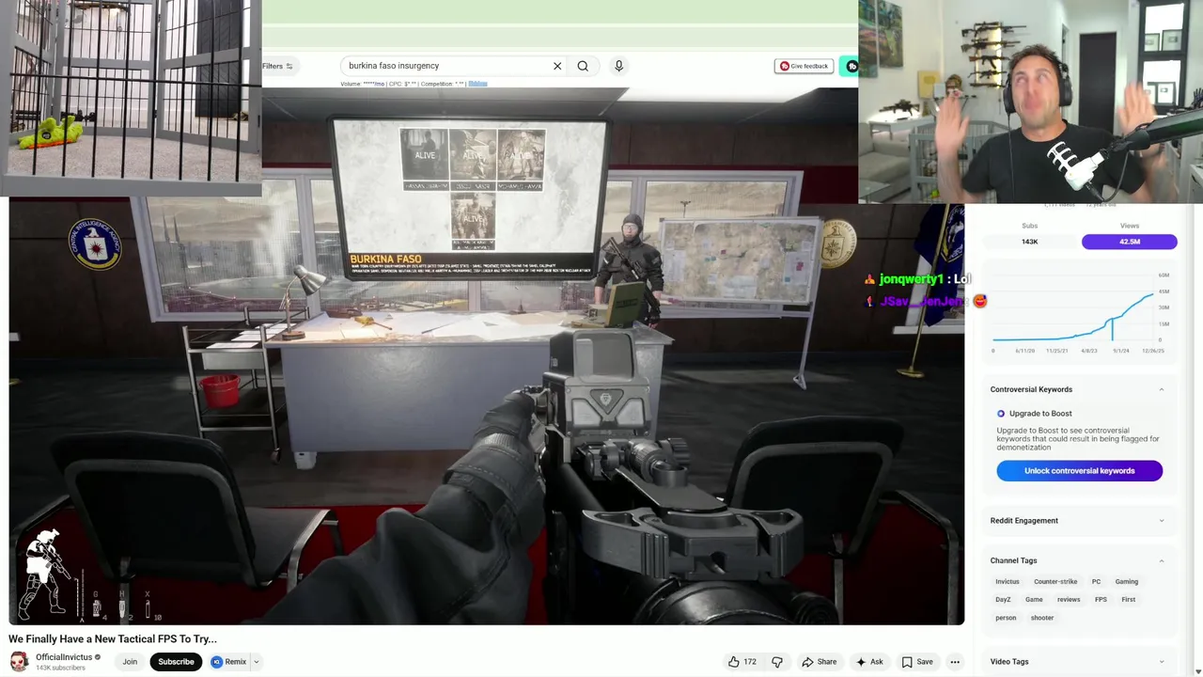Click the Upgrade to Boost radio icon
Screen dimensions: 1203x677
1001,414
